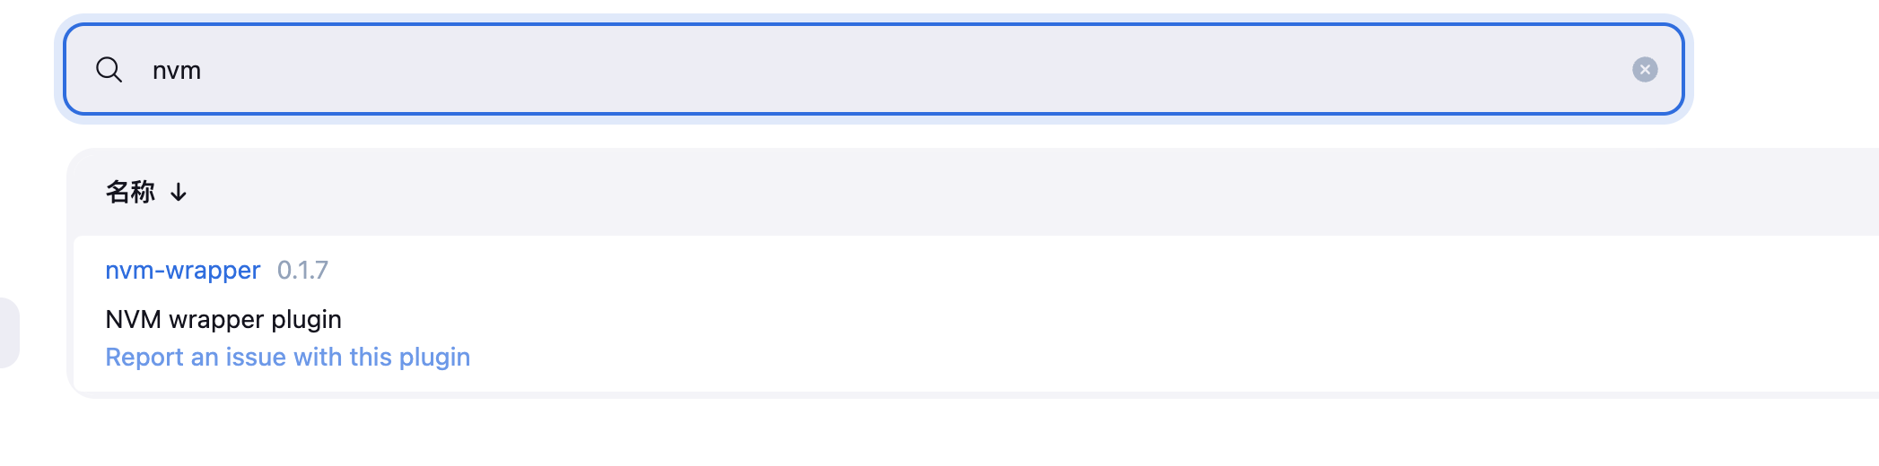Click the 名称 text label in table header
This screenshot has height=466, width=1879.
coord(130,192)
